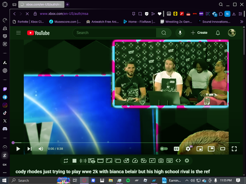Open the Easy Setup menu icon
Screen dimensions: 246x184
click(x=240, y=14)
